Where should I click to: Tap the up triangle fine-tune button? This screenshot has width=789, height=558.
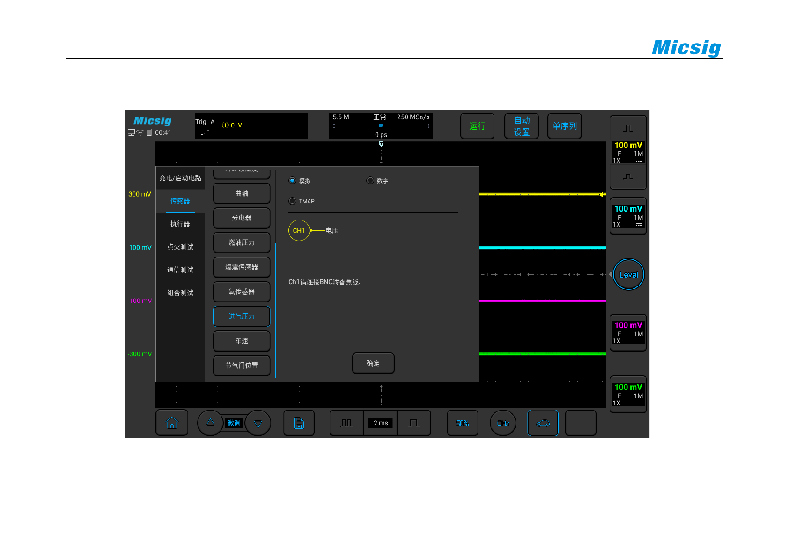(x=210, y=423)
